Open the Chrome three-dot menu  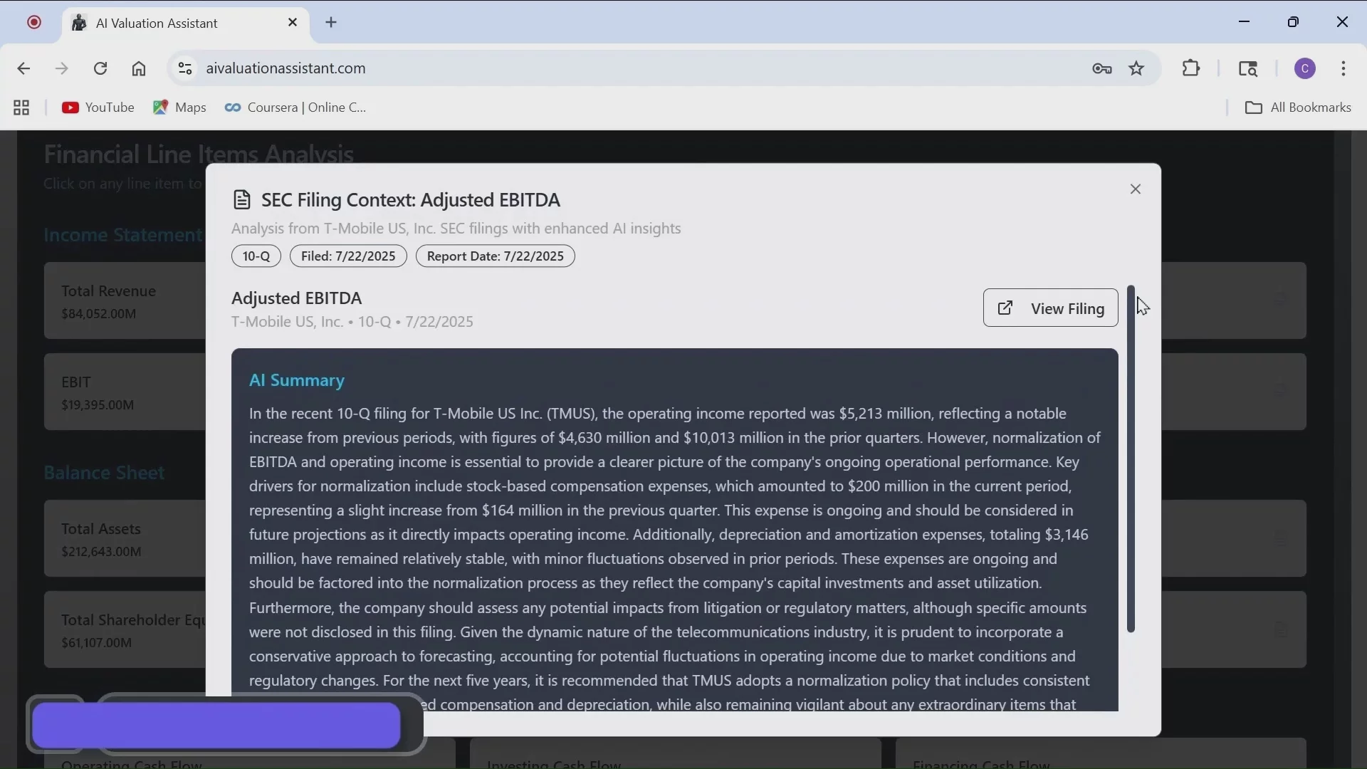[1345, 68]
